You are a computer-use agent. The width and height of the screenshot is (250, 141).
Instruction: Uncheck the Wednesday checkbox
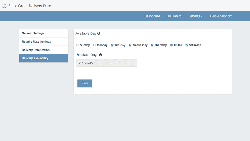[x=130, y=45]
